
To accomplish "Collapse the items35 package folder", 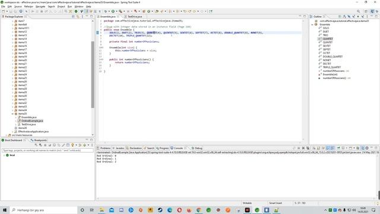I will click(x=12, y=114).
